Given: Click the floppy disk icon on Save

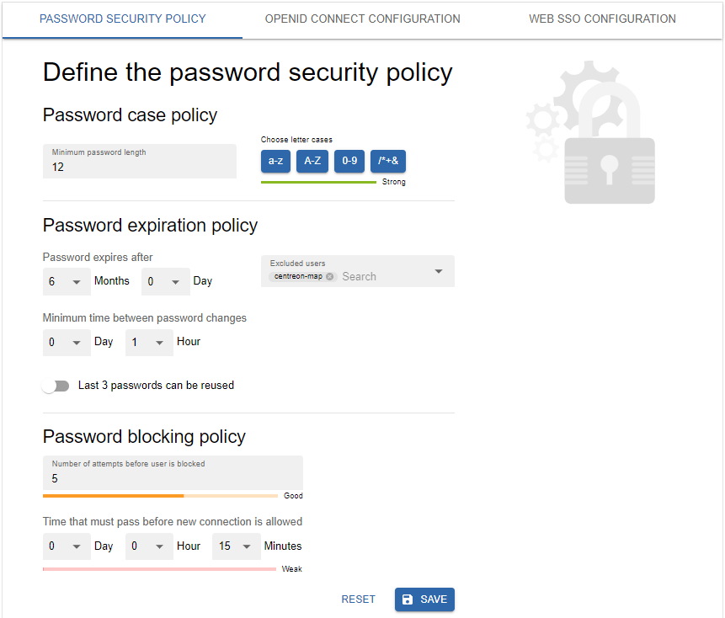Looking at the screenshot, I should point(408,599).
